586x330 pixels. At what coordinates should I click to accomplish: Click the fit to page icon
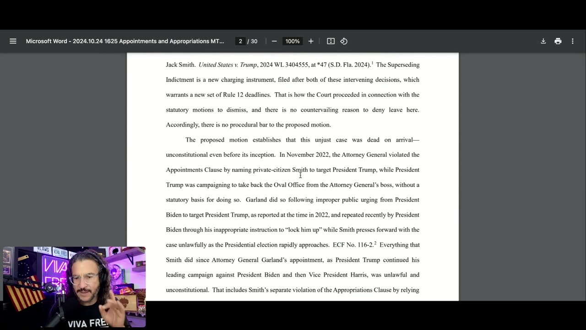point(331,41)
